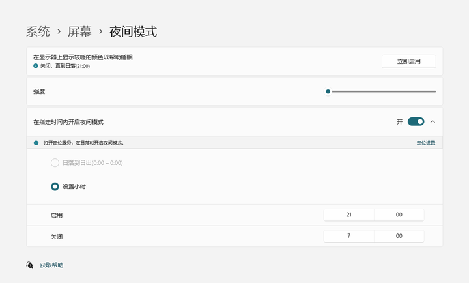Click the 夜间模式 page title
469x283 pixels.
click(x=133, y=31)
